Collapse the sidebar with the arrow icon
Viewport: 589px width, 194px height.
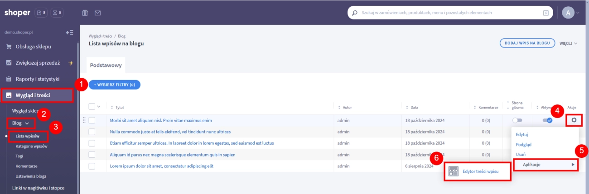[x=69, y=33]
